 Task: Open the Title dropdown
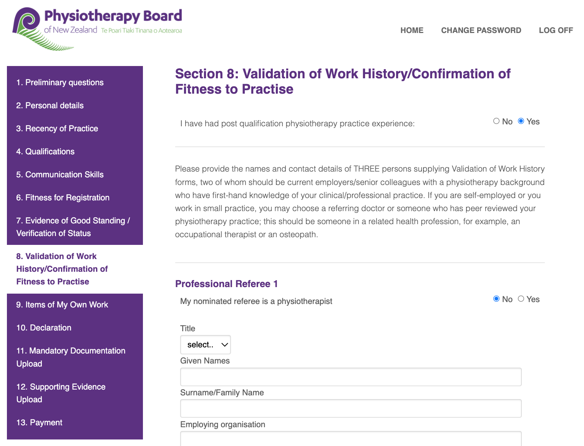pos(206,345)
